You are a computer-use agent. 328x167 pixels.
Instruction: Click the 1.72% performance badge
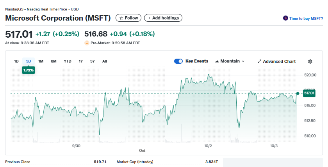[x=29, y=70]
